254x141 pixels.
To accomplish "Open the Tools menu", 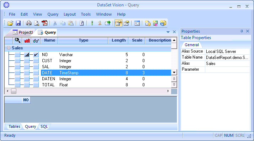I will point(86,14).
